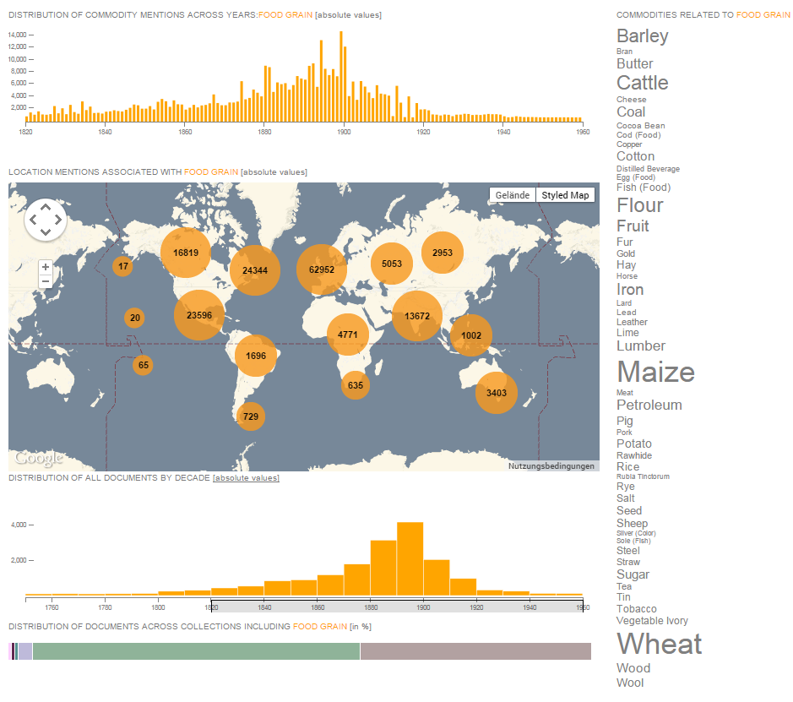
Task: Pan the map down with the arrow control
Action: click(x=46, y=232)
